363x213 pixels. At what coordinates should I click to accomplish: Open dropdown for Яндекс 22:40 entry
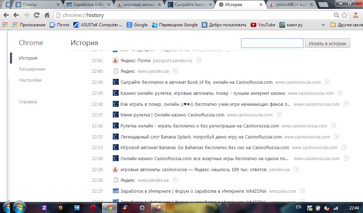[175, 71]
